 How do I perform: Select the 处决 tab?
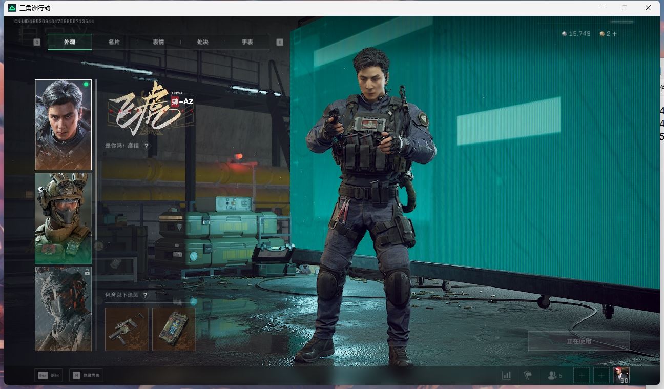tap(203, 42)
